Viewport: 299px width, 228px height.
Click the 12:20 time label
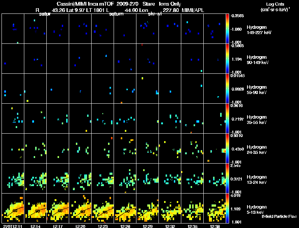[x=80, y=226]
